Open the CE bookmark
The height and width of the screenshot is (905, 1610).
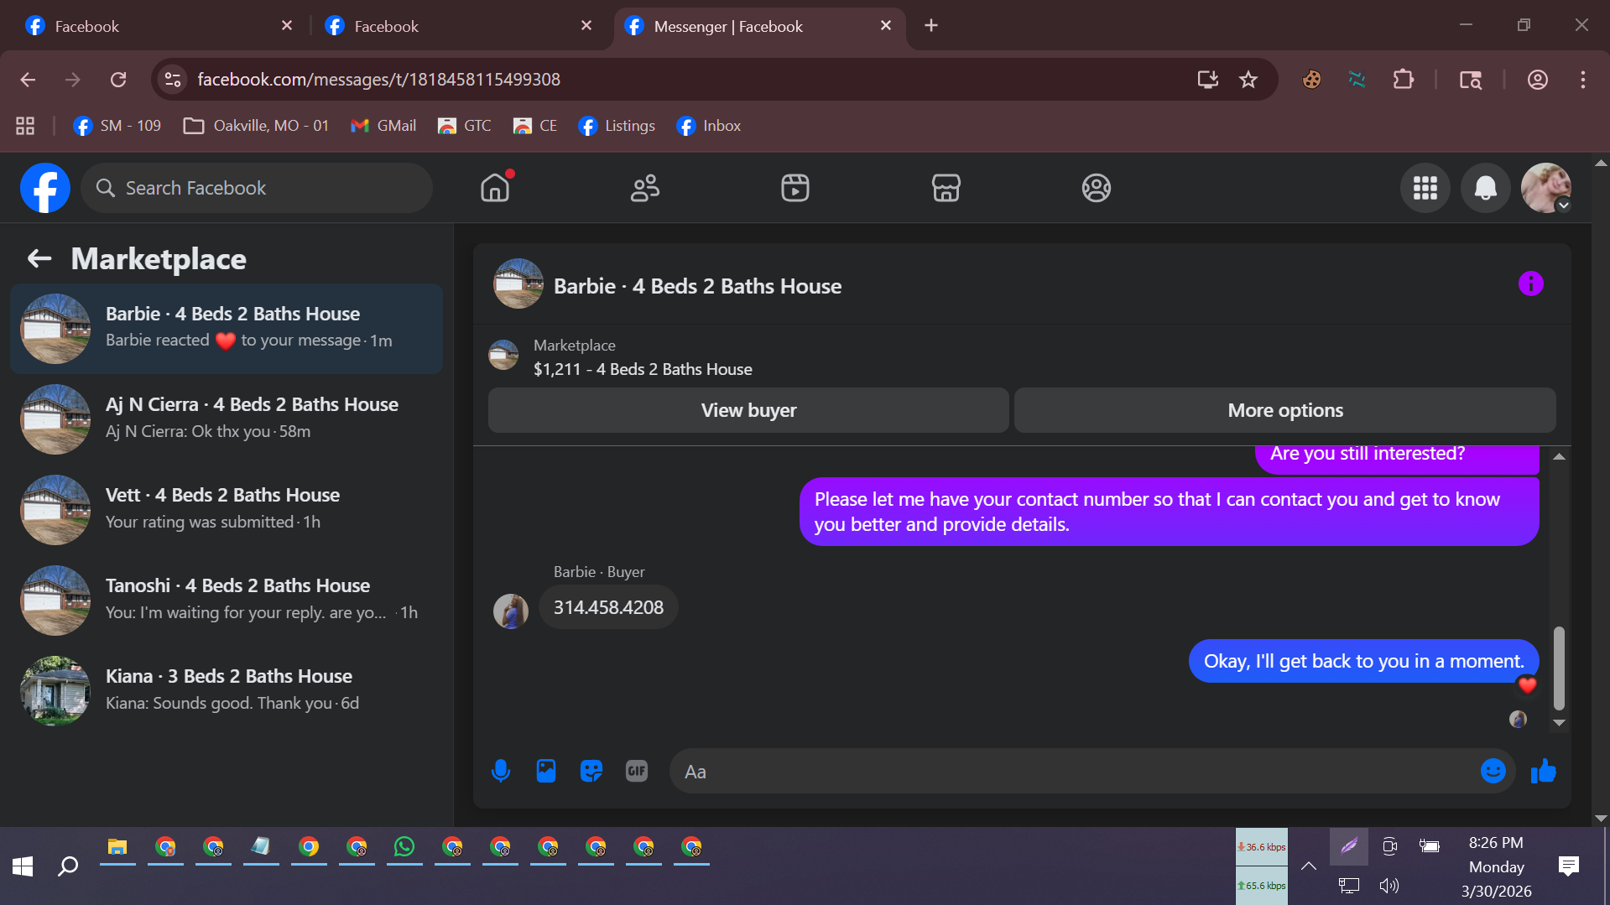coord(535,126)
